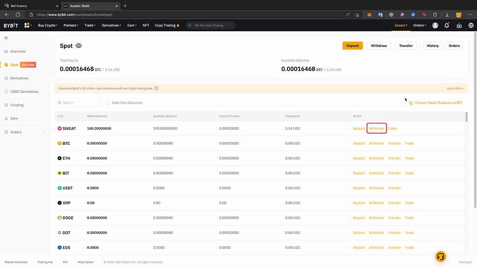The width and height of the screenshot is (477, 268).
Task: Open History button
Action: (433, 46)
